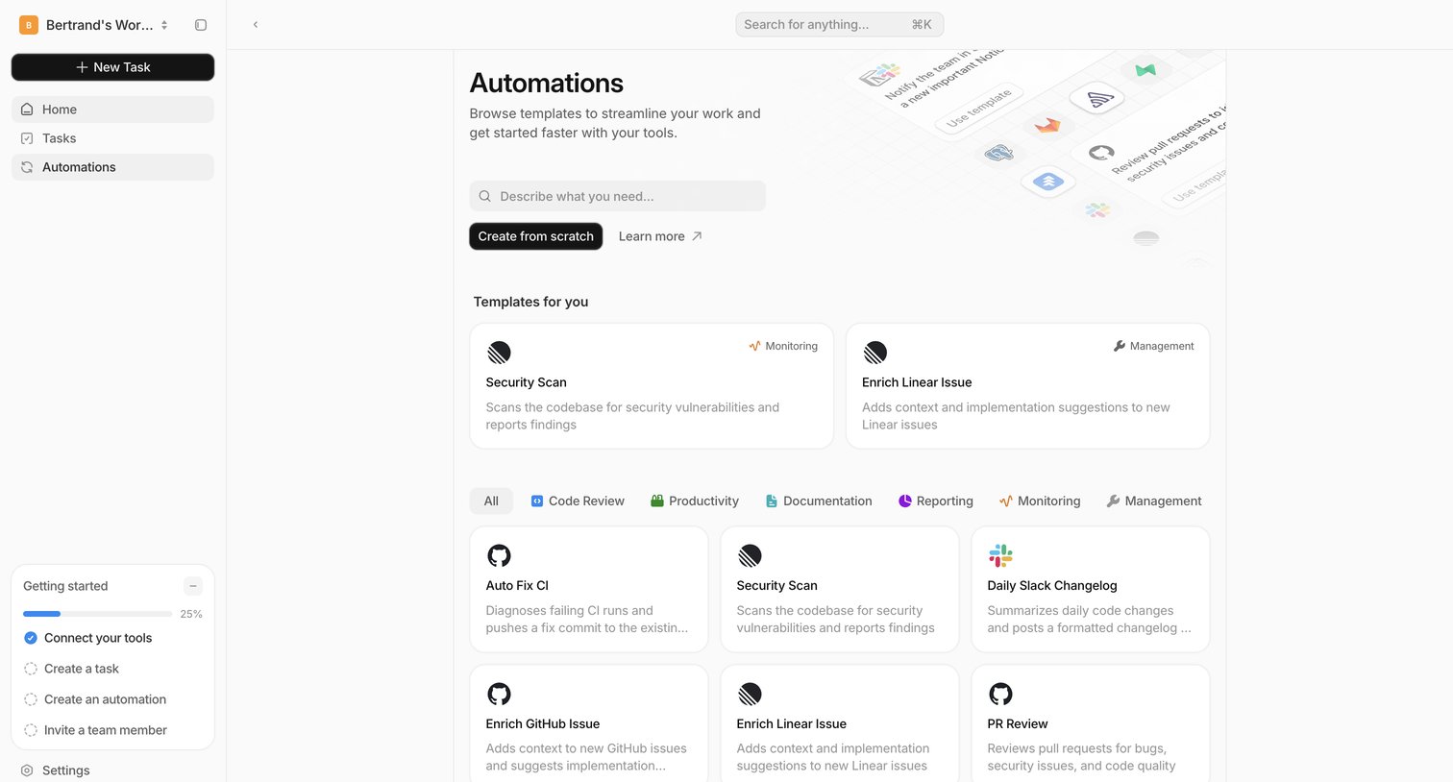Select the Documentation filter tab
This screenshot has height=782, width=1453.
pos(819,501)
